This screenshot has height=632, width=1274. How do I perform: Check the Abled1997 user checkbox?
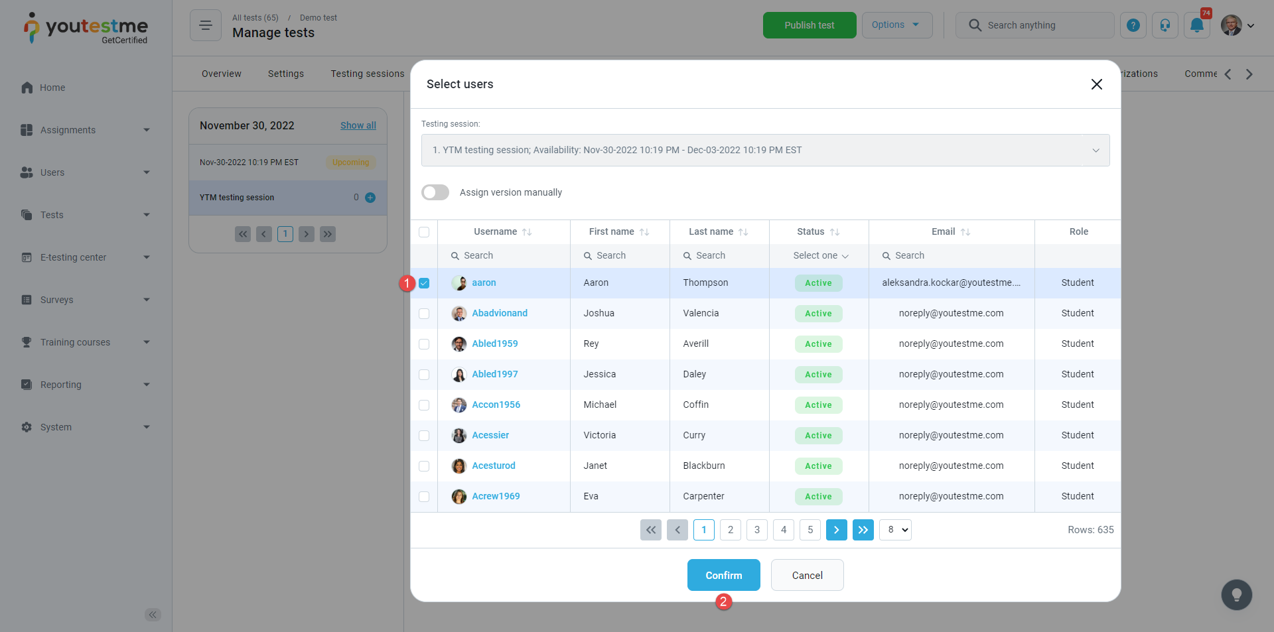click(424, 375)
